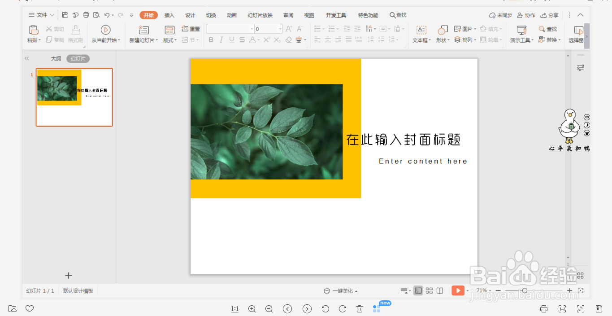
Task: Toggle align text left
Action: point(317,40)
